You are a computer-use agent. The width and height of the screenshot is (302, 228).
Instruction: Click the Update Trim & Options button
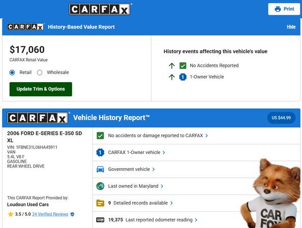[x=41, y=89]
